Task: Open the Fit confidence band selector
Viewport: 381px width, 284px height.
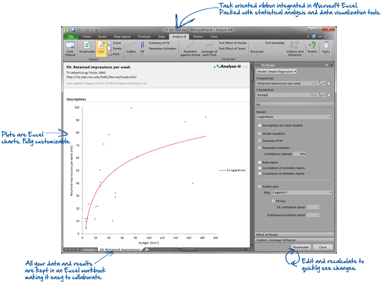Action: [313, 207]
